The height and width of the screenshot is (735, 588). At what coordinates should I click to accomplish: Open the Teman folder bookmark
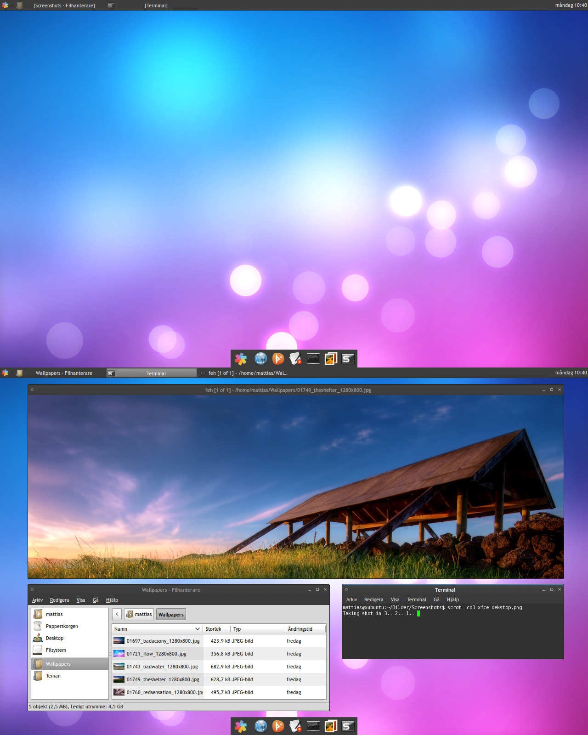point(53,676)
